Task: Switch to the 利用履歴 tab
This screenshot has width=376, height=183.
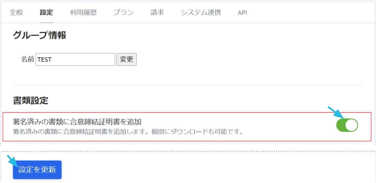Action: [x=83, y=13]
